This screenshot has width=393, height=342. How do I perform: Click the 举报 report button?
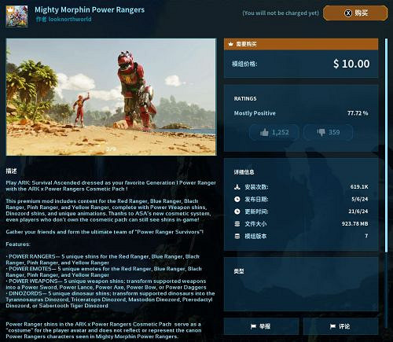pyautogui.click(x=262, y=326)
